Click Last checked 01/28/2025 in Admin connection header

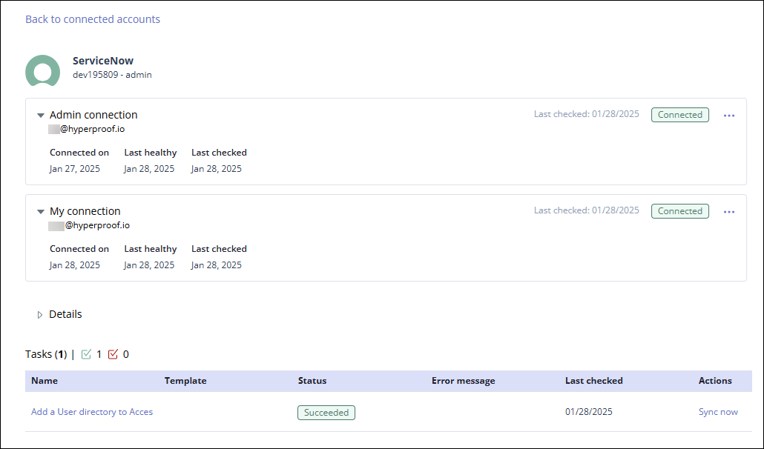[586, 114]
